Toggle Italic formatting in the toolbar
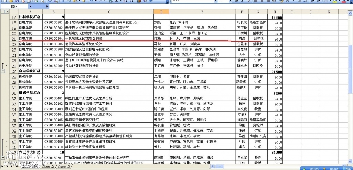The width and height of the screenshot is (353, 170). (242, 1)
